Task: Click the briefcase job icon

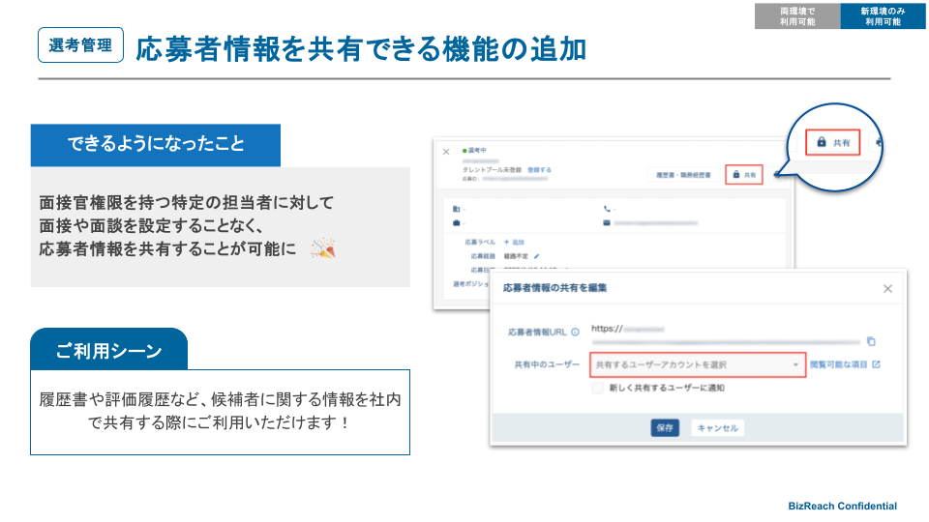Action: click(x=456, y=223)
